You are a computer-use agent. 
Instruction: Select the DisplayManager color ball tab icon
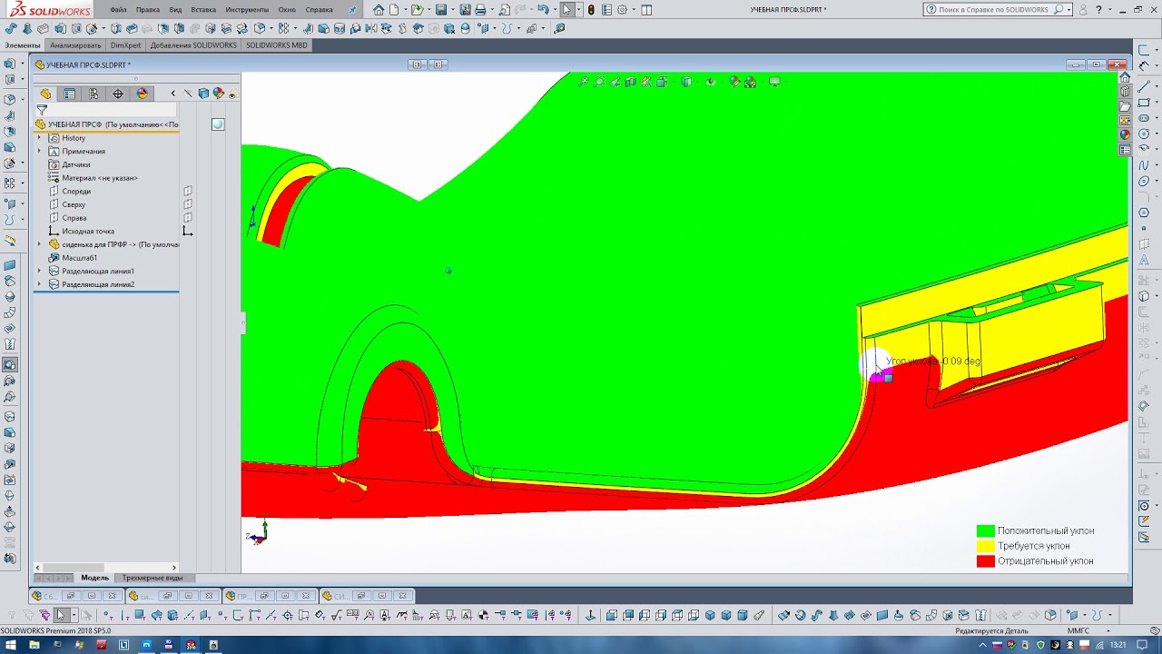142,94
